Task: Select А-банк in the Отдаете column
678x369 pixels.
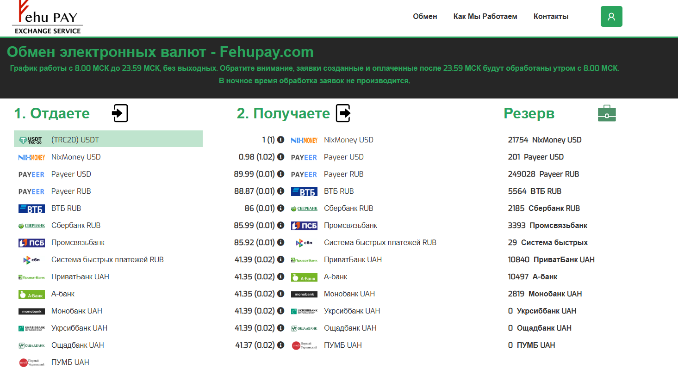Action: point(108,294)
